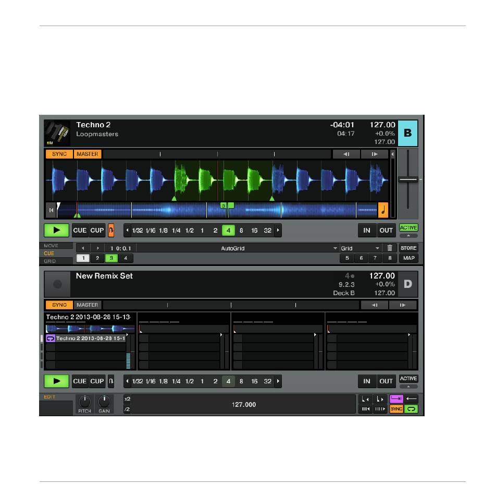Image resolution: width=495 pixels, height=496 pixels.
Task: Open the MOVE panel tab
Action: coord(56,246)
